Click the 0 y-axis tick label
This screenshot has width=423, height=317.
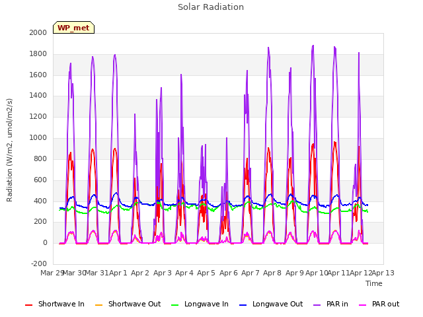(x=45, y=243)
